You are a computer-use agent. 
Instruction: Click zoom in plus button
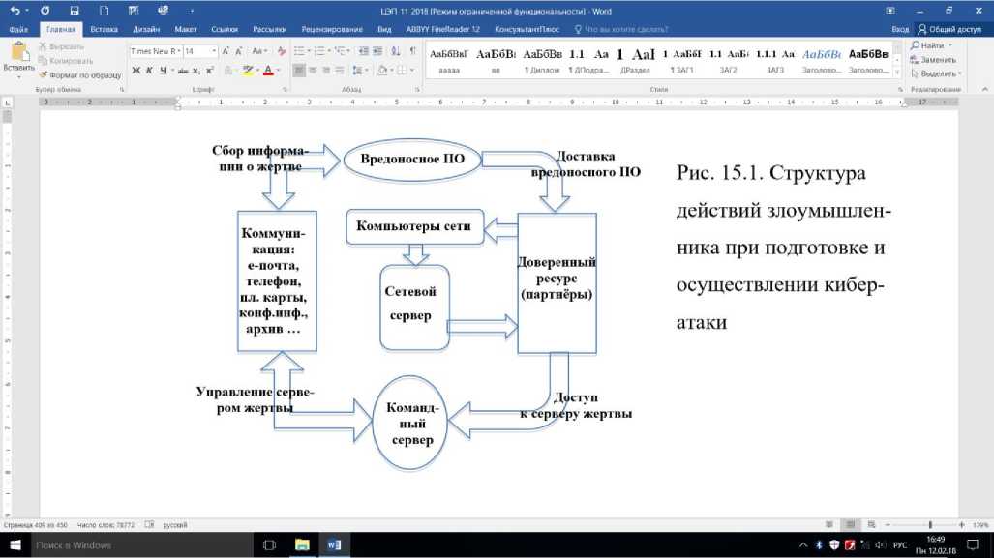pyautogui.click(x=962, y=524)
